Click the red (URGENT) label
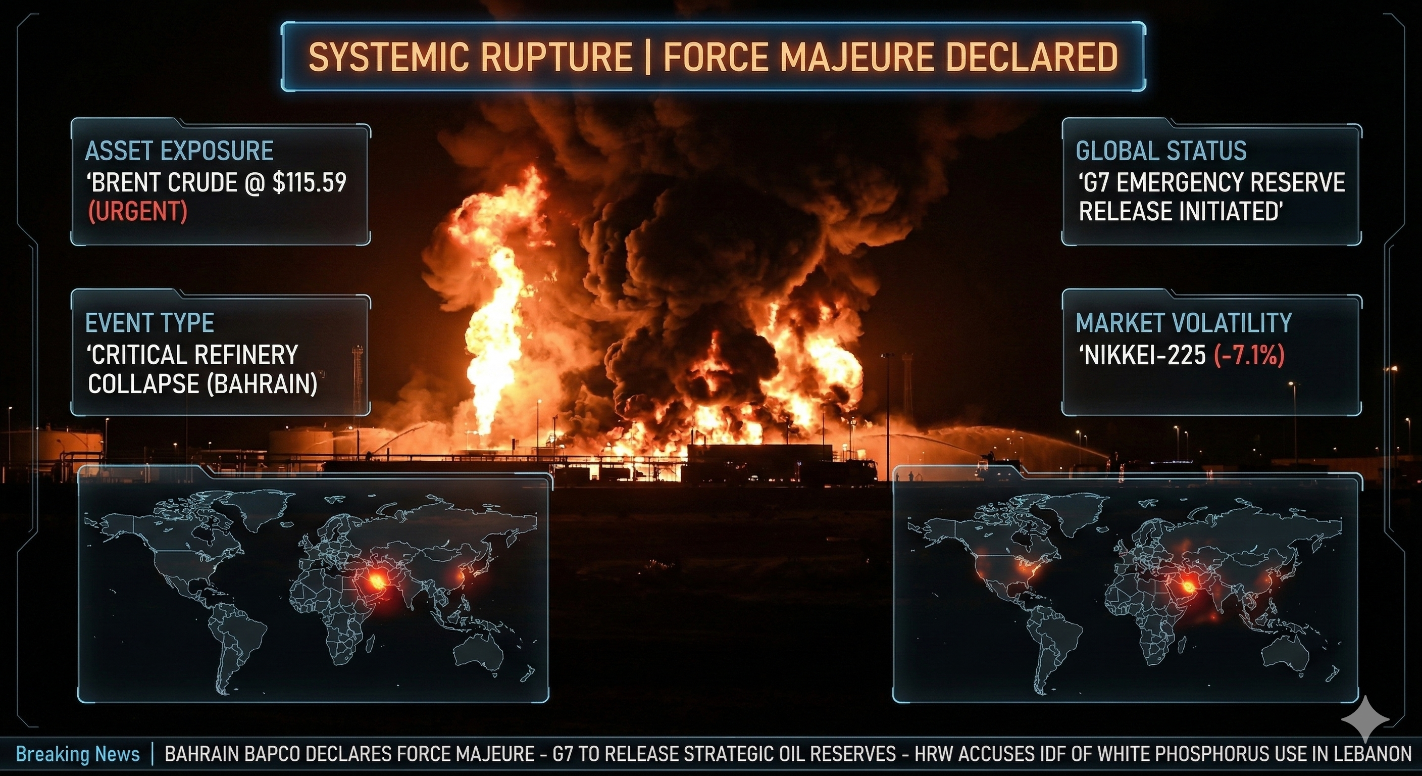1422x776 pixels. [137, 212]
